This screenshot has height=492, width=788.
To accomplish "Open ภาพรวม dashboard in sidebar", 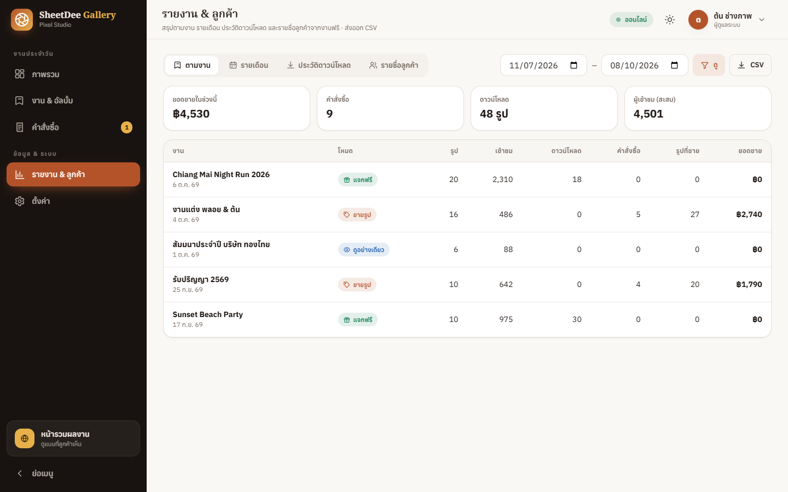I will [x=73, y=74].
